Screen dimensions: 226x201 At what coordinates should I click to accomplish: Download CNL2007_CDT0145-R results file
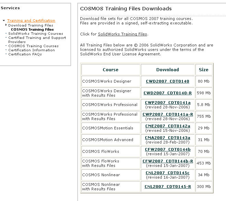pyautogui.click(x=168, y=187)
